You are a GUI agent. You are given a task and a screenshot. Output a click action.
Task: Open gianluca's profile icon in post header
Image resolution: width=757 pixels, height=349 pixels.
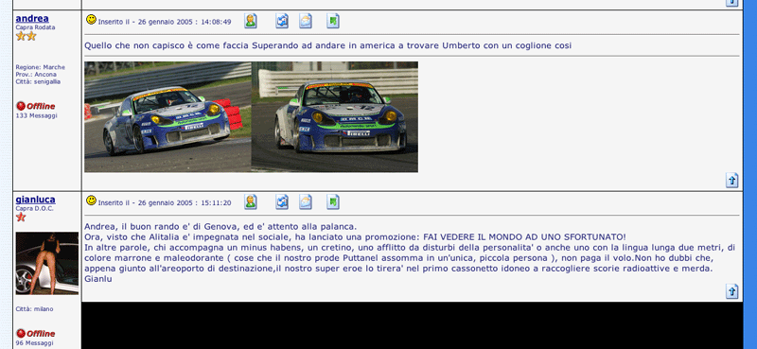click(x=250, y=201)
